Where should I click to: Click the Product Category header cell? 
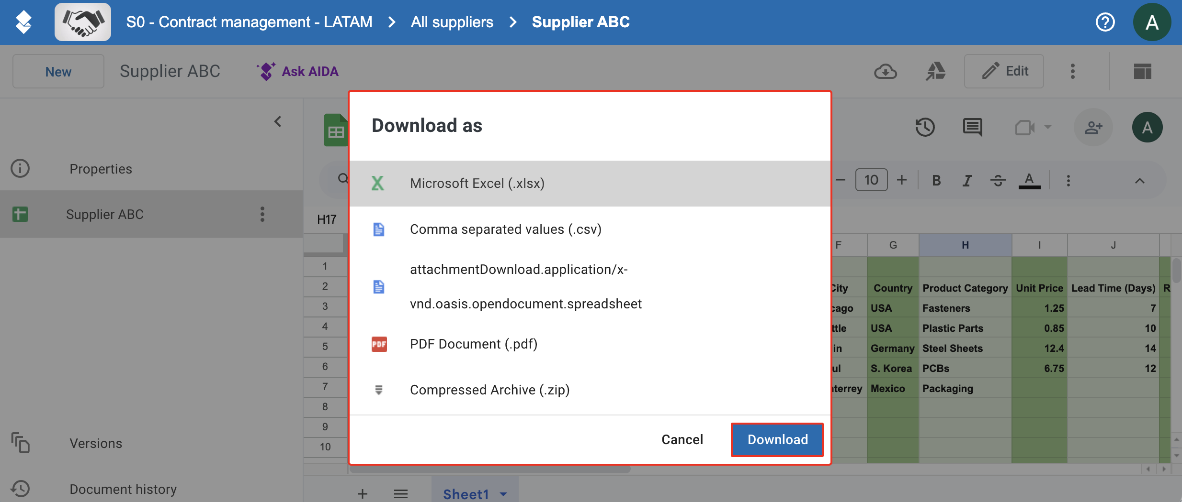965,288
